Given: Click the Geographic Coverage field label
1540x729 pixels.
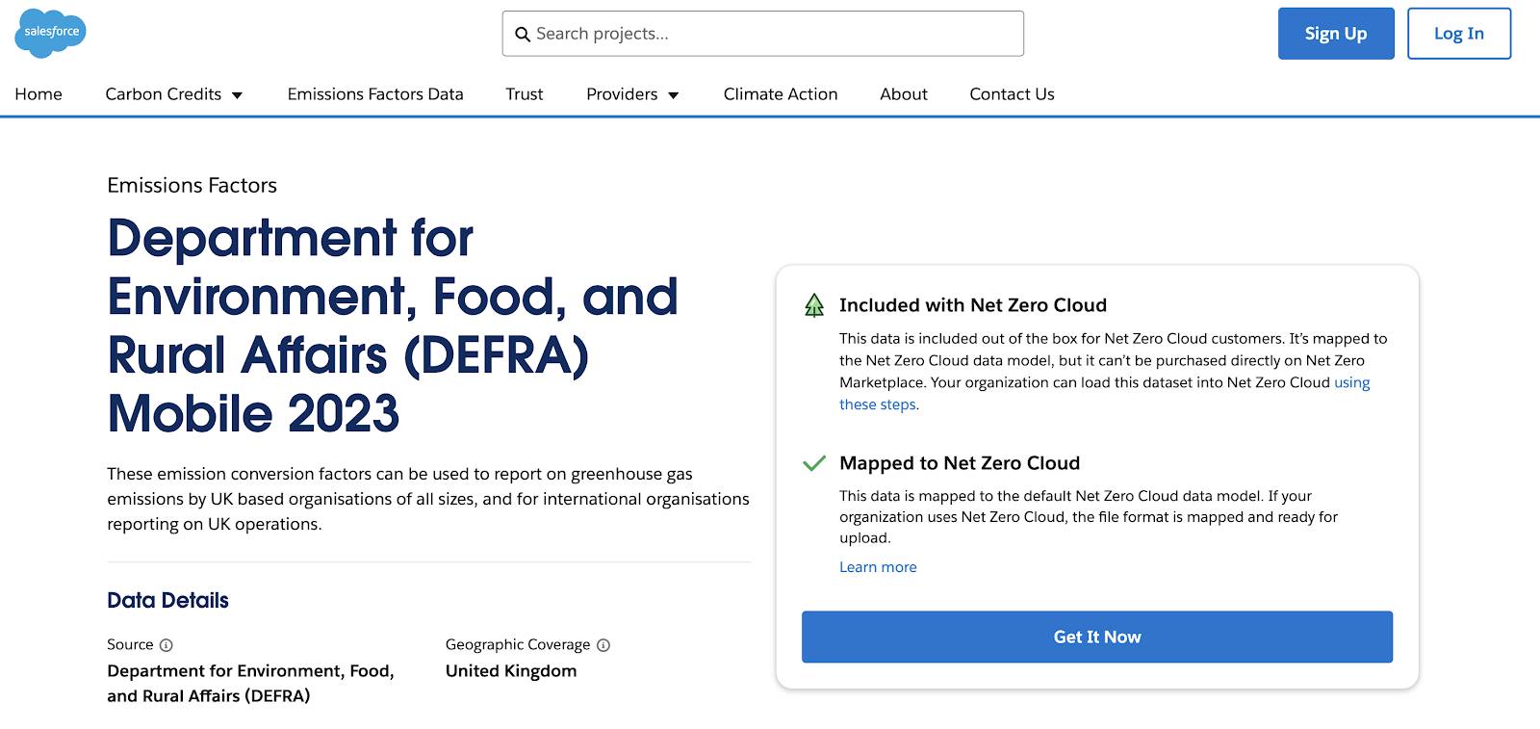Looking at the screenshot, I should point(518,645).
